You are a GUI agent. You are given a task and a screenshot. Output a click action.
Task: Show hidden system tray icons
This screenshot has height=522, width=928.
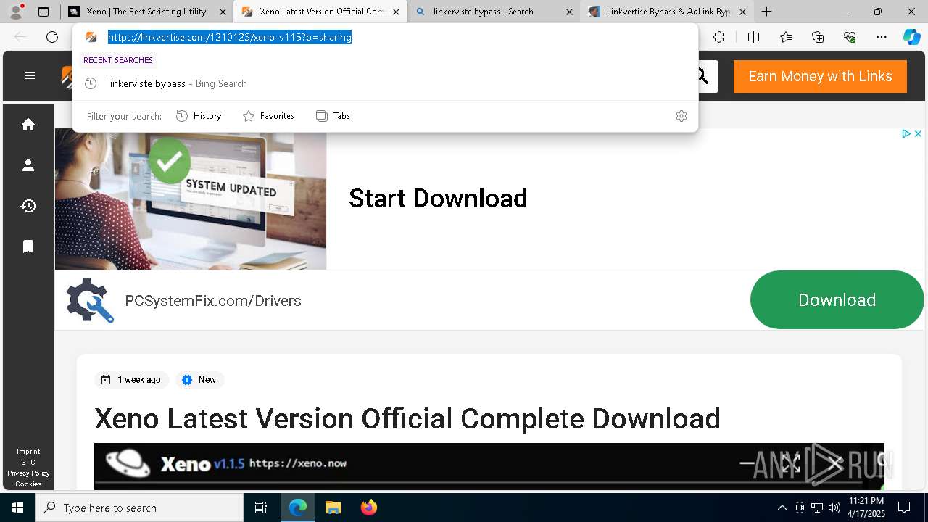pos(782,507)
